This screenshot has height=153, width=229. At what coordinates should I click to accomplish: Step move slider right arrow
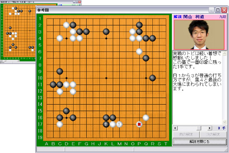coord(210,128)
